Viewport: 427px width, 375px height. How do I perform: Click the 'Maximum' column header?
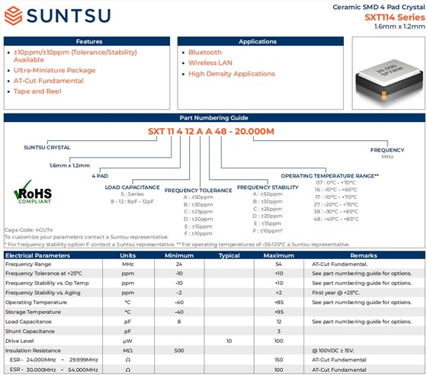(278, 255)
